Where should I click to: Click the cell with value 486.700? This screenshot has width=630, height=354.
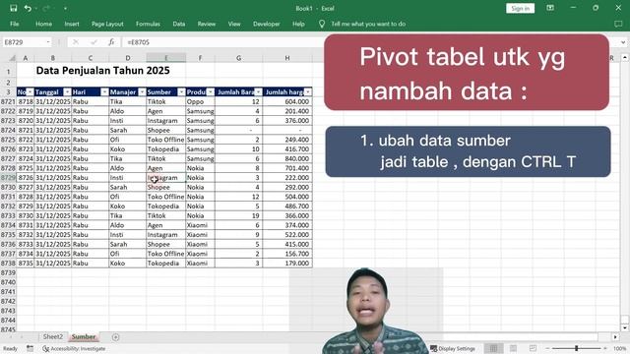coord(287,206)
